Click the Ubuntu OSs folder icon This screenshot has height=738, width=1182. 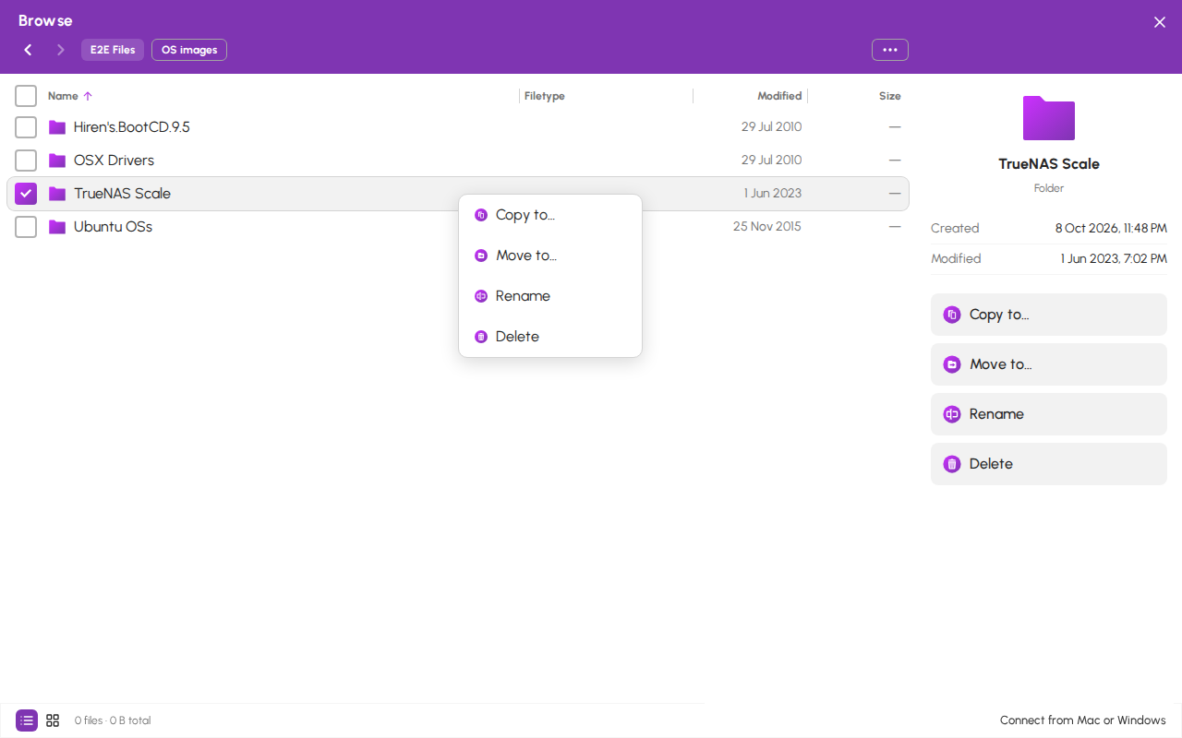57,227
